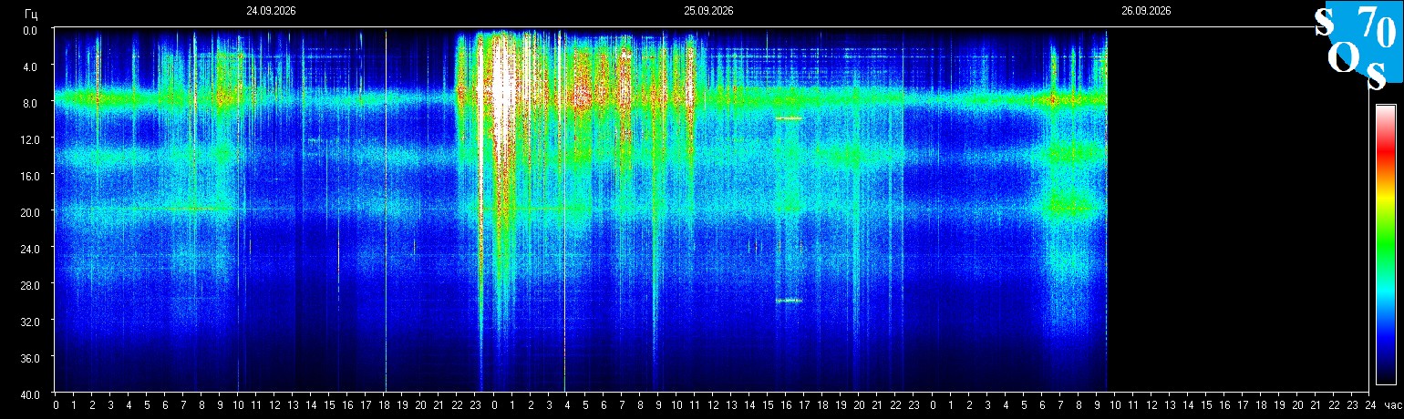
Task: Click the 4.0 frequency axis label
Action: 30,66
